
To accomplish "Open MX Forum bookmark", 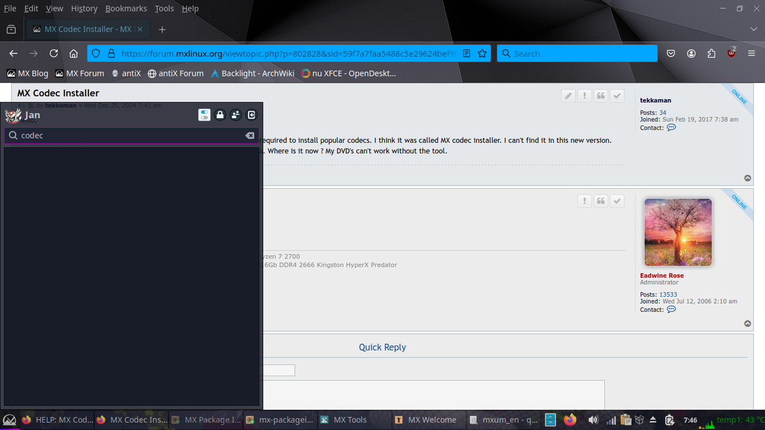I will point(79,73).
